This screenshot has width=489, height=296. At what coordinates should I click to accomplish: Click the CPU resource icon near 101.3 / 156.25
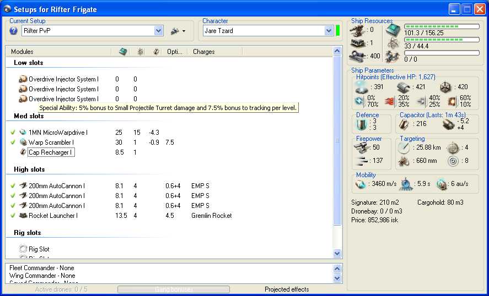pos(393,30)
